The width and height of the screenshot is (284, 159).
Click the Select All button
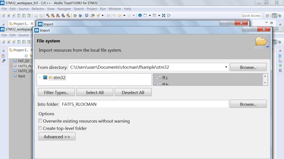pyautogui.click(x=95, y=92)
